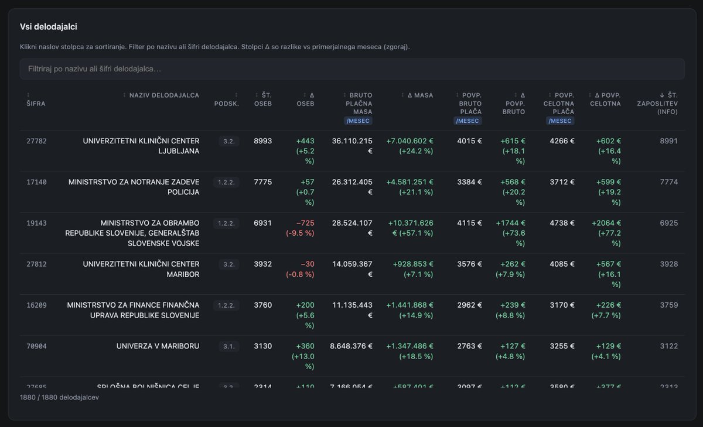Open Univerzitetni klinični center Maribor row
This screenshot has width=703, height=427.
pyautogui.click(x=352, y=274)
